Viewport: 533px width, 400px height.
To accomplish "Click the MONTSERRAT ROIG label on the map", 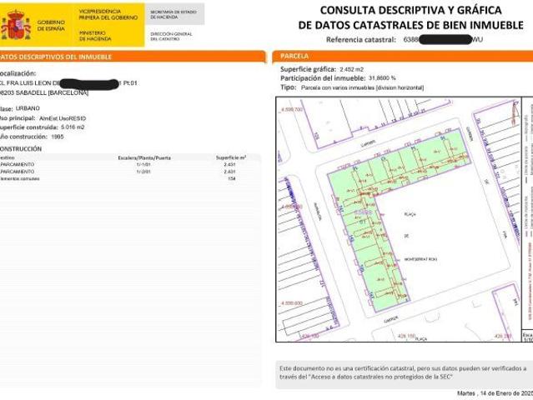I will tap(420, 259).
